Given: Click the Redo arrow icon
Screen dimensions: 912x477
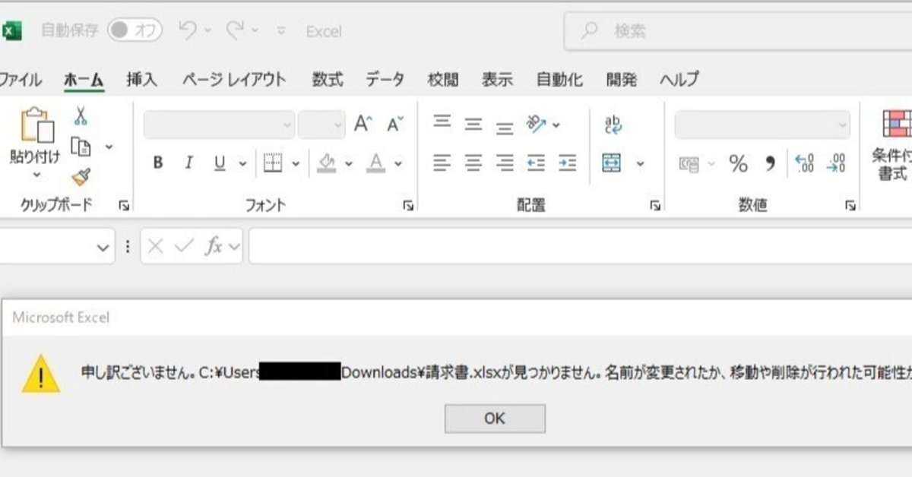Looking at the screenshot, I should [236, 30].
